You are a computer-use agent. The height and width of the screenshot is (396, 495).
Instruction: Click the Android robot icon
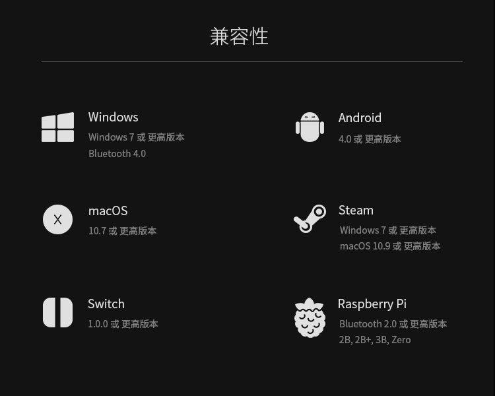point(310,127)
